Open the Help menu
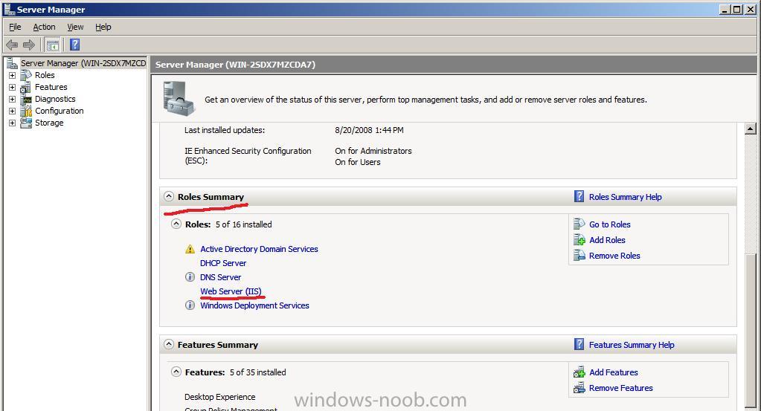The image size is (761, 411). tap(103, 27)
